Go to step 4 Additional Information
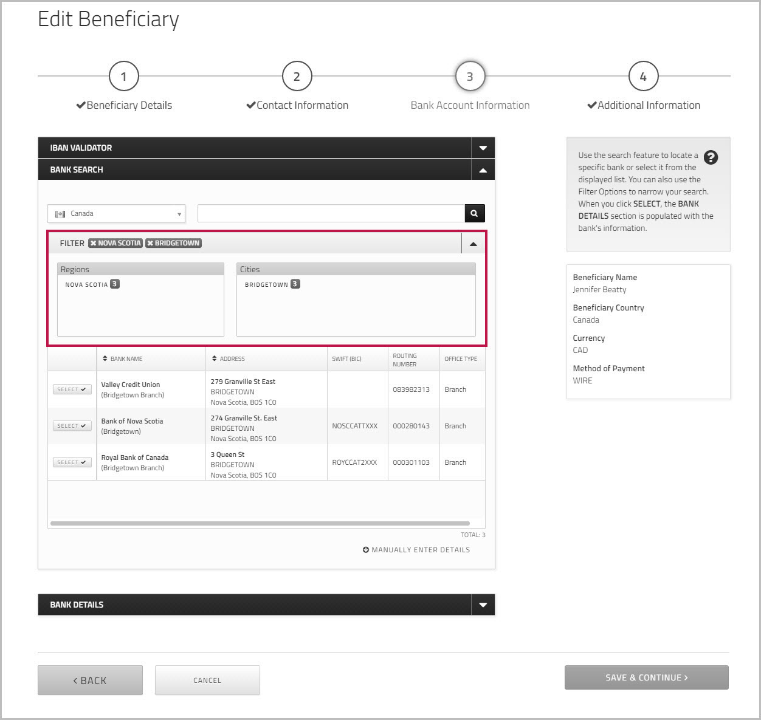Viewport: 761px width, 720px height. [x=643, y=77]
